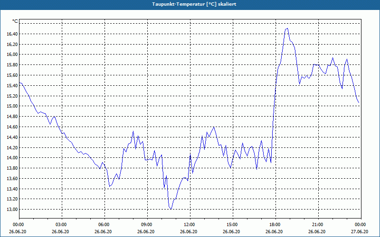Pick the 21:00 x-axis label
The image size is (380, 237).
point(318,225)
